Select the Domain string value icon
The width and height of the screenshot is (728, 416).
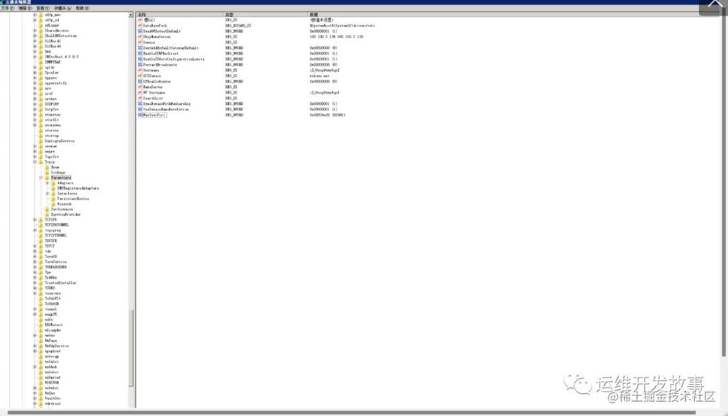click(140, 42)
